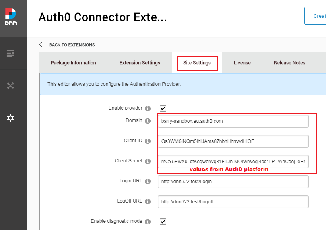
Task: Focus the Login URL input field
Action: pos(233,182)
